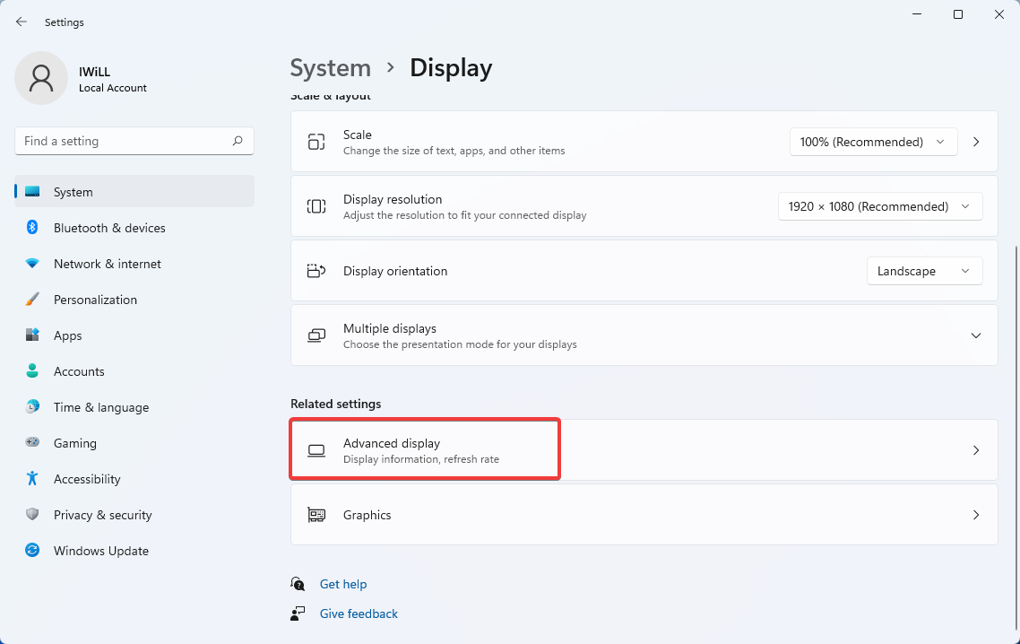Open the System settings section
1020x644 pixels.
[x=73, y=191]
